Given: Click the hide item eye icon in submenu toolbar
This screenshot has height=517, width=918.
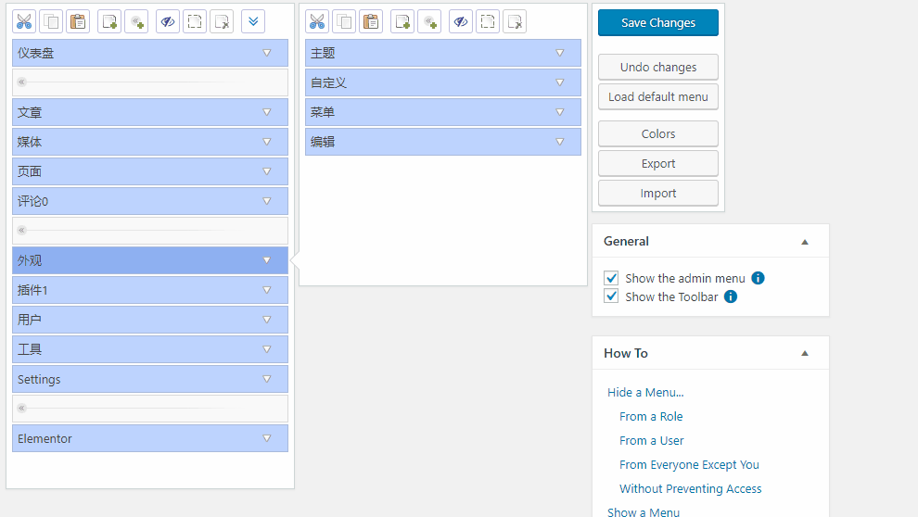Looking at the screenshot, I should (461, 22).
